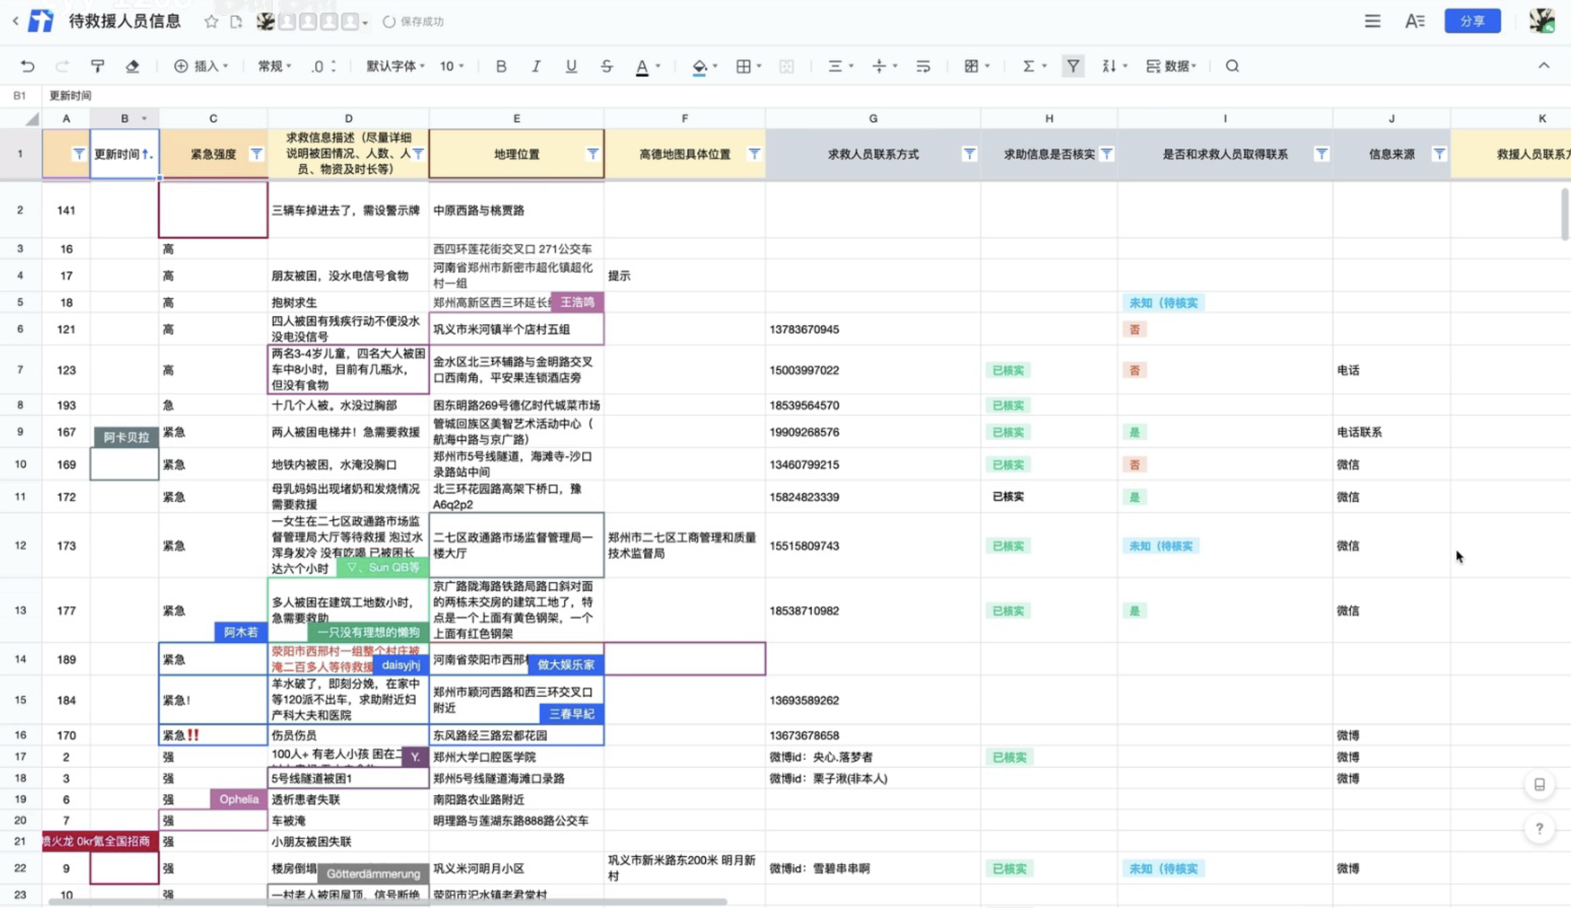This screenshot has width=1571, height=908.
Task: Open the font size 10 dropdown
Action: coord(452,66)
